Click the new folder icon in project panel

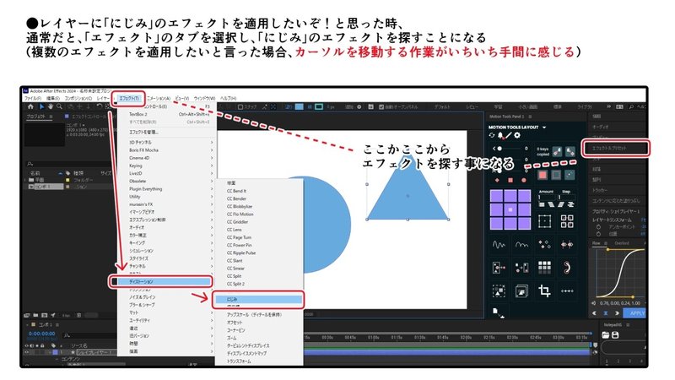tap(35, 315)
